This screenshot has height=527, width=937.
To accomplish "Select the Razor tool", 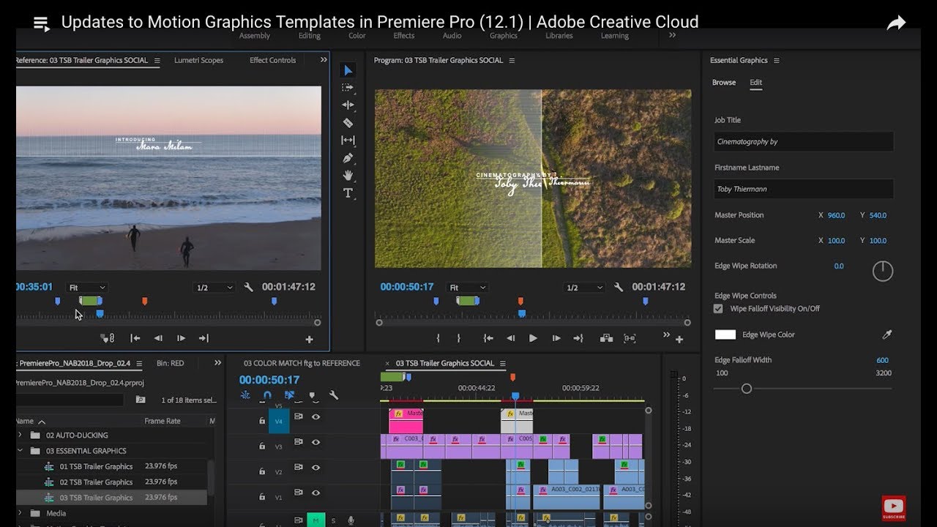I will (348, 123).
